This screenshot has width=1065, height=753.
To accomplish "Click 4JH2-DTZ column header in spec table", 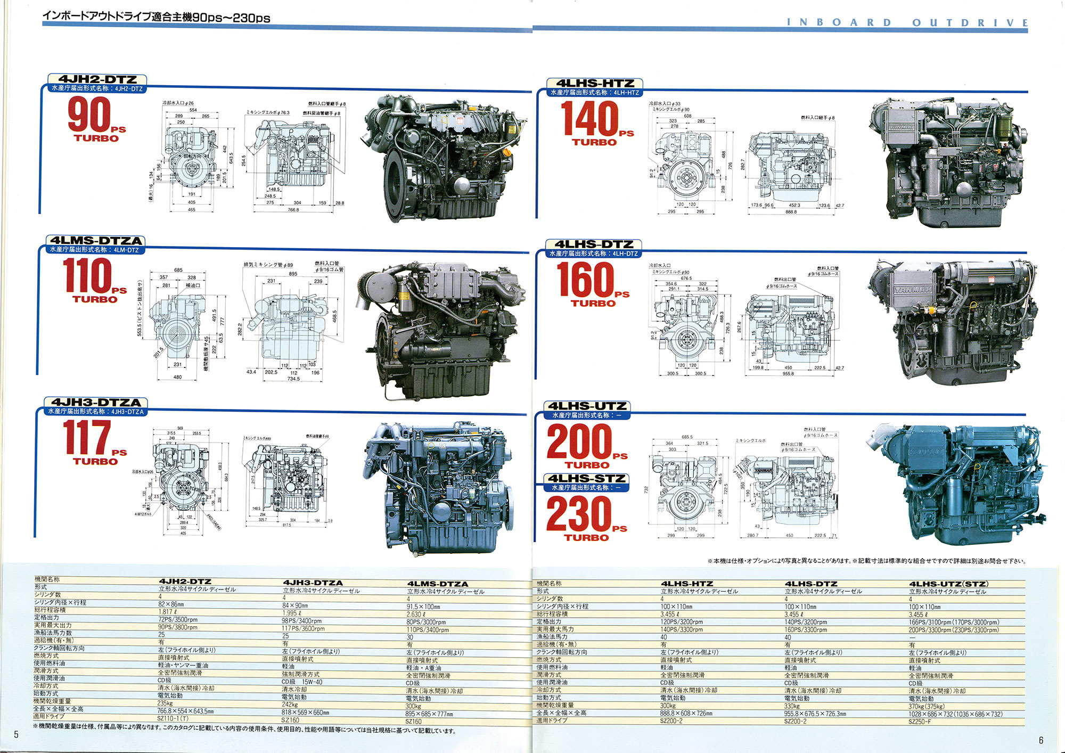I will tap(185, 582).
